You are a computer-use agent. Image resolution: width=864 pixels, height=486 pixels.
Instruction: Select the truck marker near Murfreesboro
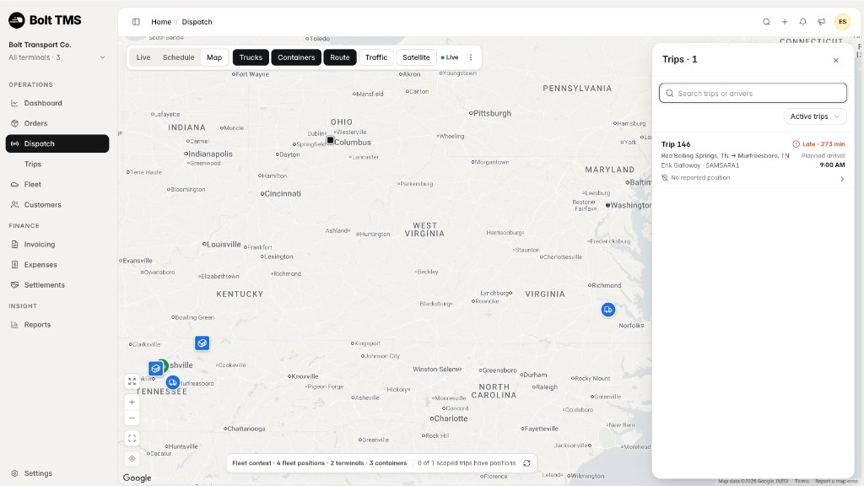coord(173,382)
